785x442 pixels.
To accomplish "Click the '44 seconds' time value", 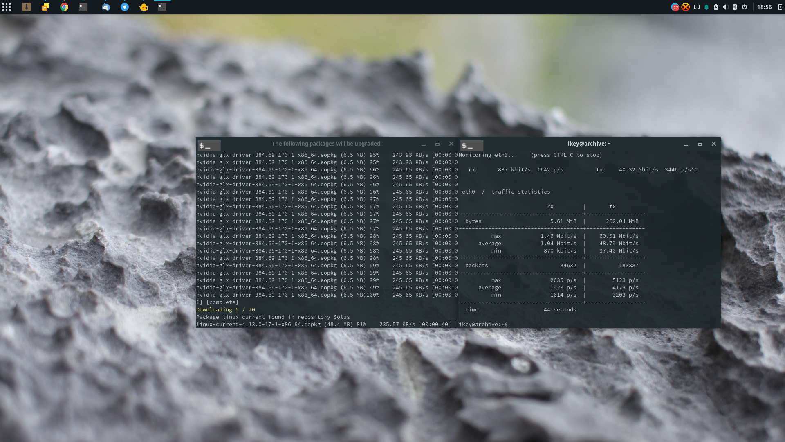I will [x=560, y=310].
